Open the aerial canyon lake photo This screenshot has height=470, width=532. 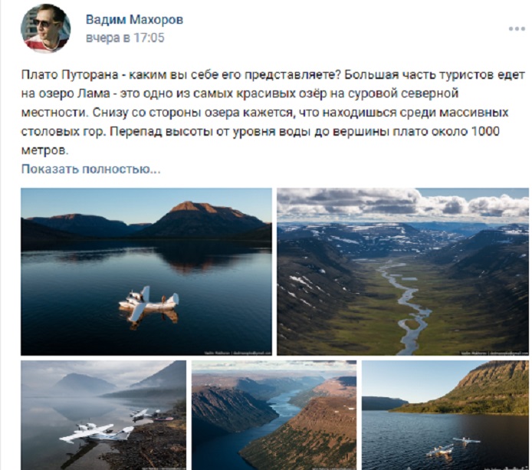[x=274, y=415]
